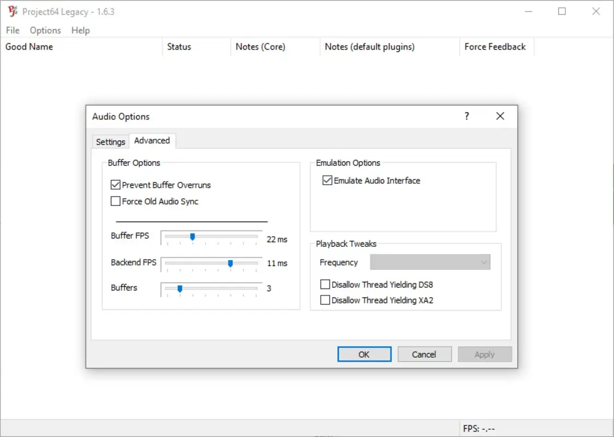The image size is (614, 437).
Task: Click the Good Name column header
Action: (x=29, y=47)
